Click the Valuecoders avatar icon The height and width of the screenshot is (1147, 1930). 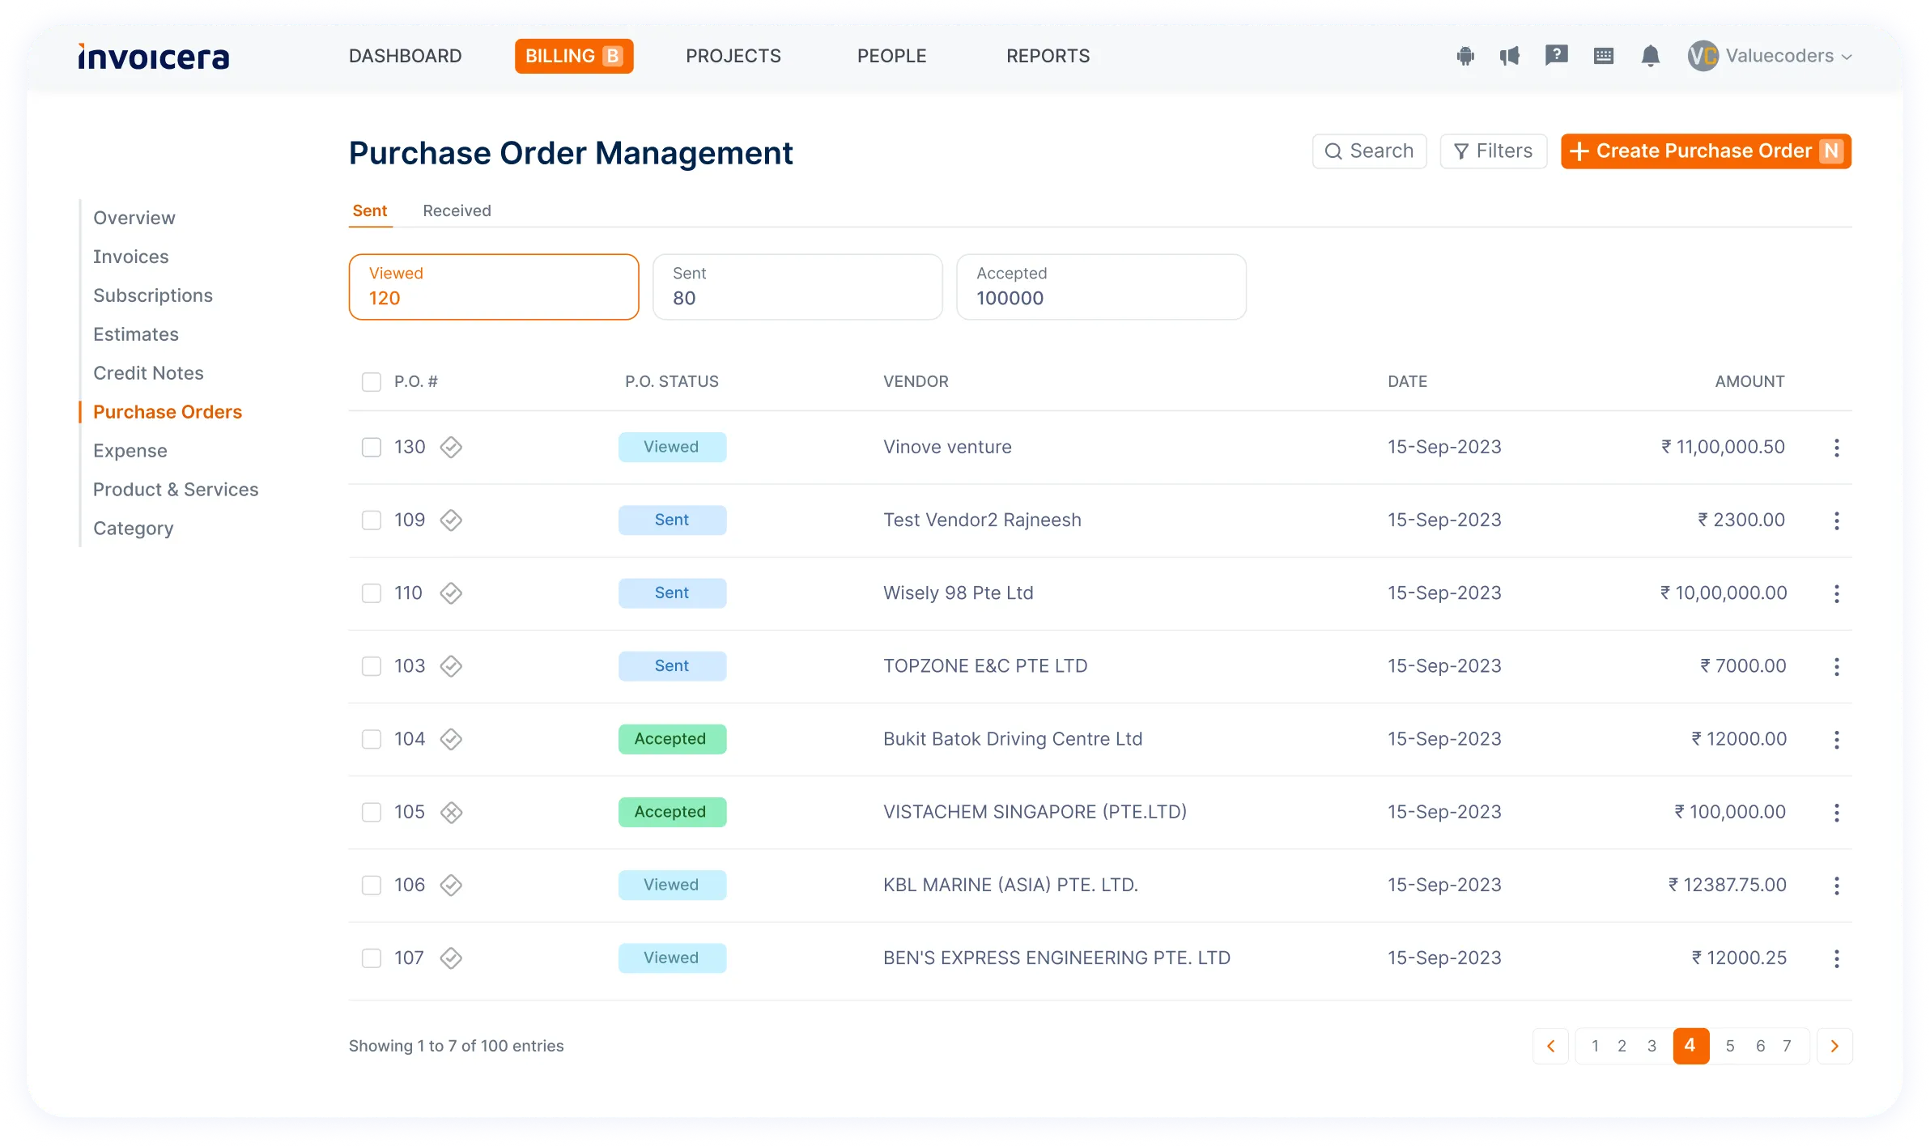1703,56
